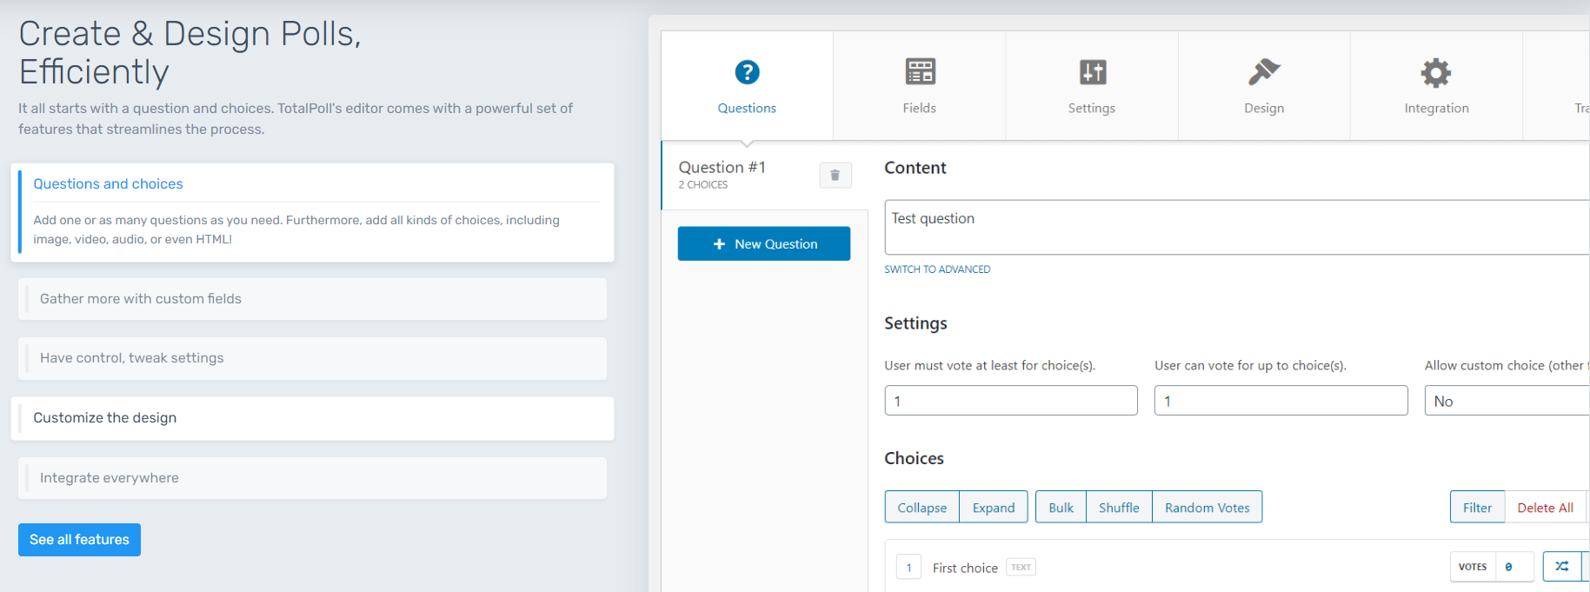The width and height of the screenshot is (1590, 592).
Task: Expand Integrate everywhere section
Action: 312,478
